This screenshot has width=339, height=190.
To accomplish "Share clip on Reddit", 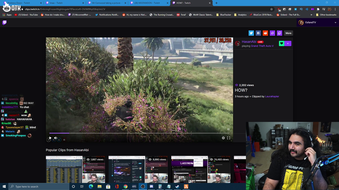I will click(265, 33).
